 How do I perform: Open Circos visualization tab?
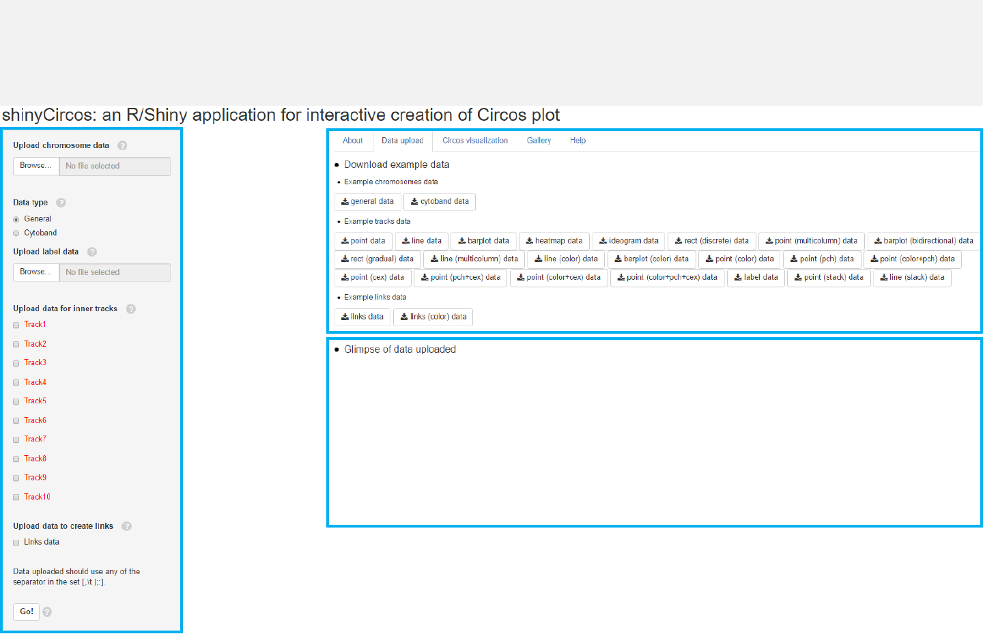(475, 141)
